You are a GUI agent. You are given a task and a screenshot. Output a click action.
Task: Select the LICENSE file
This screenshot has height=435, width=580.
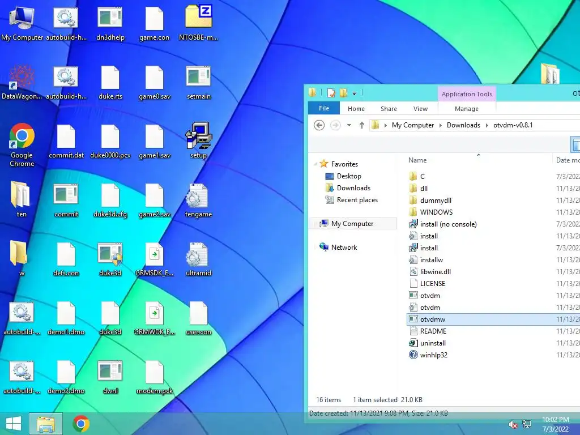pyautogui.click(x=427, y=283)
